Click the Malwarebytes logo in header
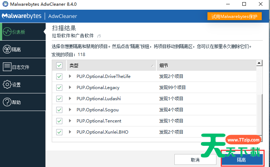The height and width of the screenshot is (167, 270). (22, 16)
